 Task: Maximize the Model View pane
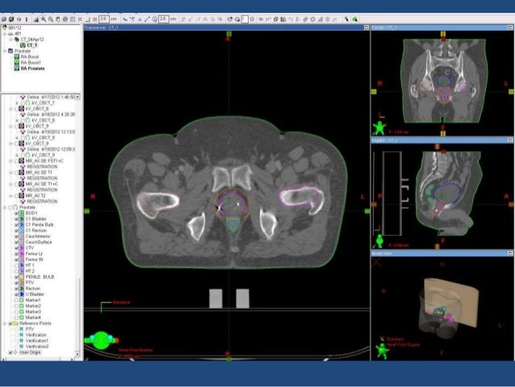(510, 254)
